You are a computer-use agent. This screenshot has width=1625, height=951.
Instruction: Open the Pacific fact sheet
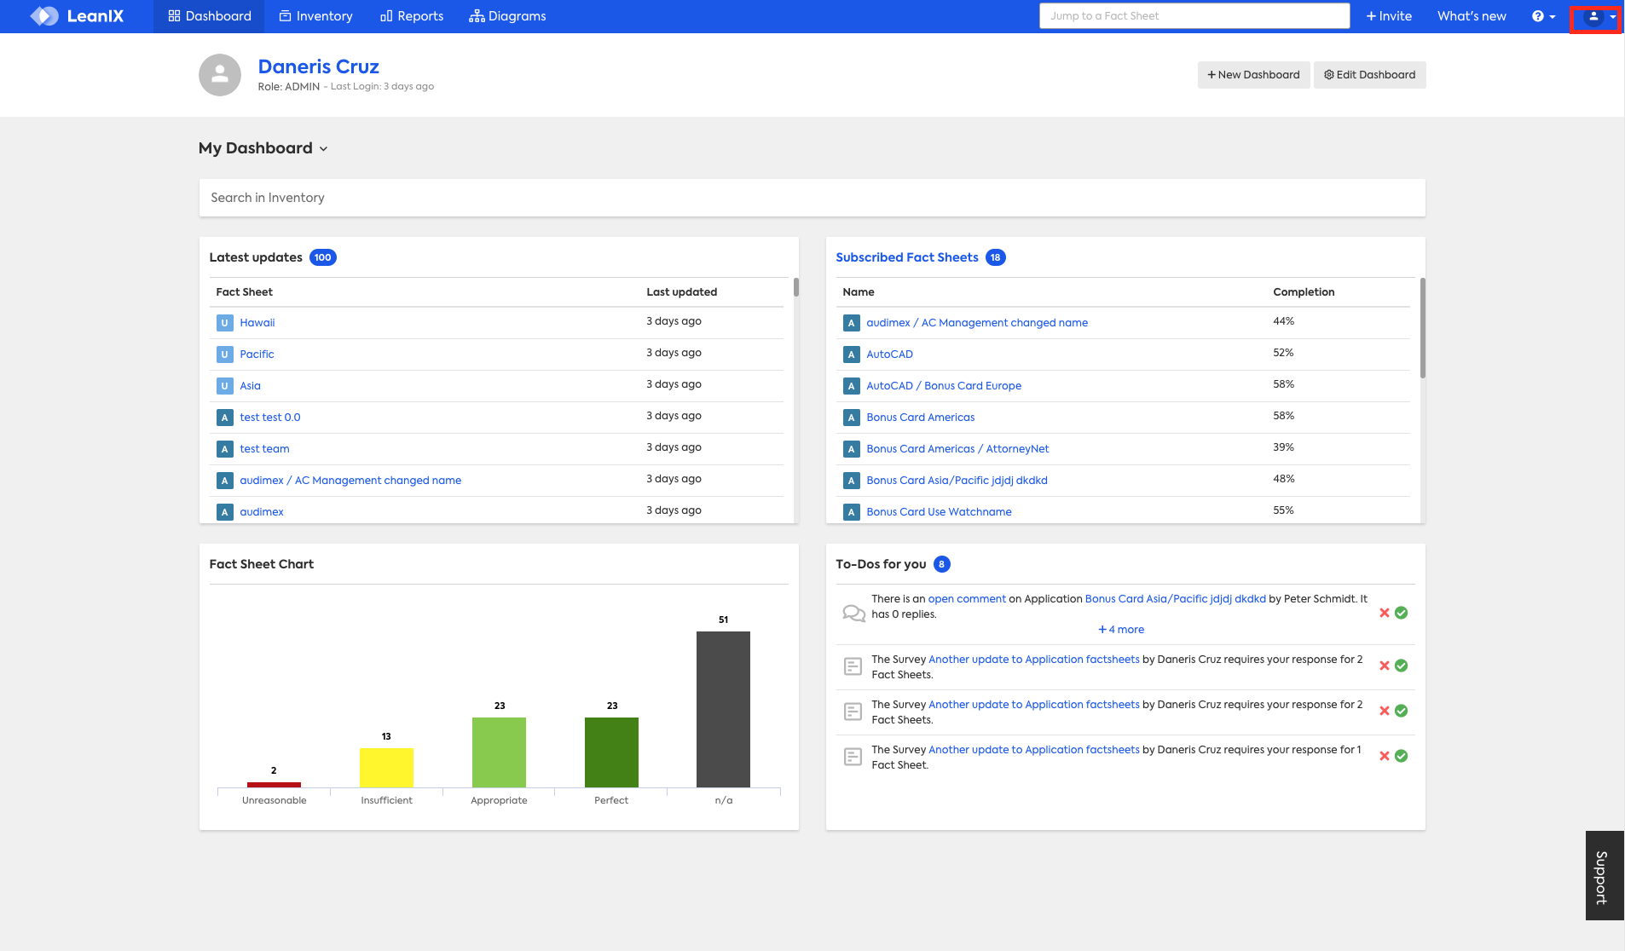point(257,354)
